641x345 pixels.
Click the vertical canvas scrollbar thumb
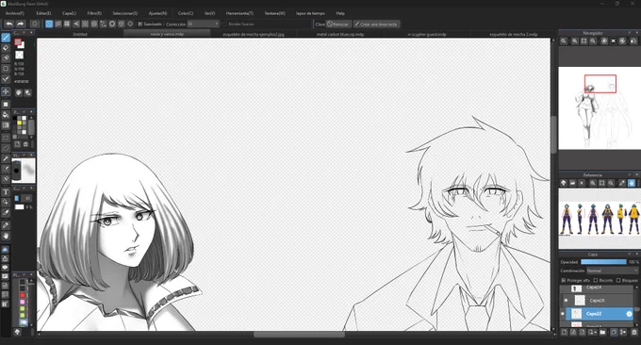tap(554, 135)
